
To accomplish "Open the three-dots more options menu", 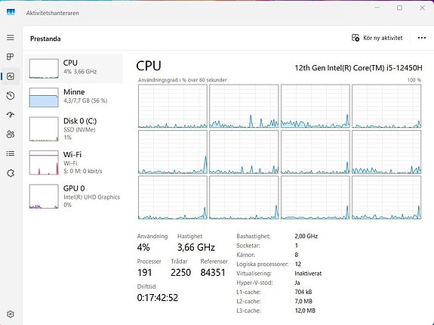I will (x=422, y=38).
